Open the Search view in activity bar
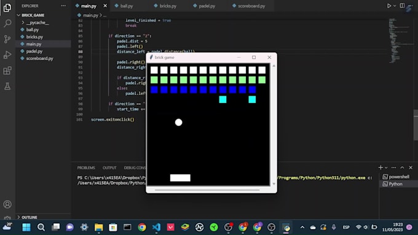Viewport: 418px width, 235px height. tap(7, 23)
